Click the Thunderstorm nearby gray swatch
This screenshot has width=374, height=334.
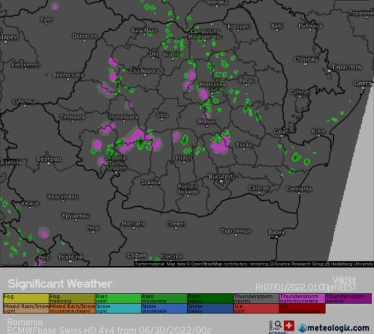point(256,298)
